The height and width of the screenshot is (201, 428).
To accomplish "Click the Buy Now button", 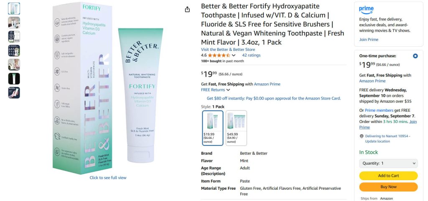I will 388,187.
